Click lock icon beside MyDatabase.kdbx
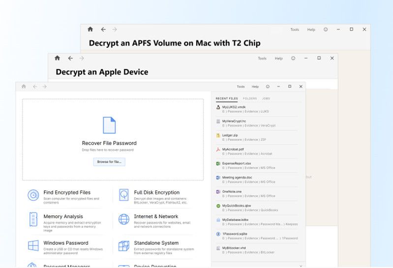393x268 pixels. (x=218, y=220)
